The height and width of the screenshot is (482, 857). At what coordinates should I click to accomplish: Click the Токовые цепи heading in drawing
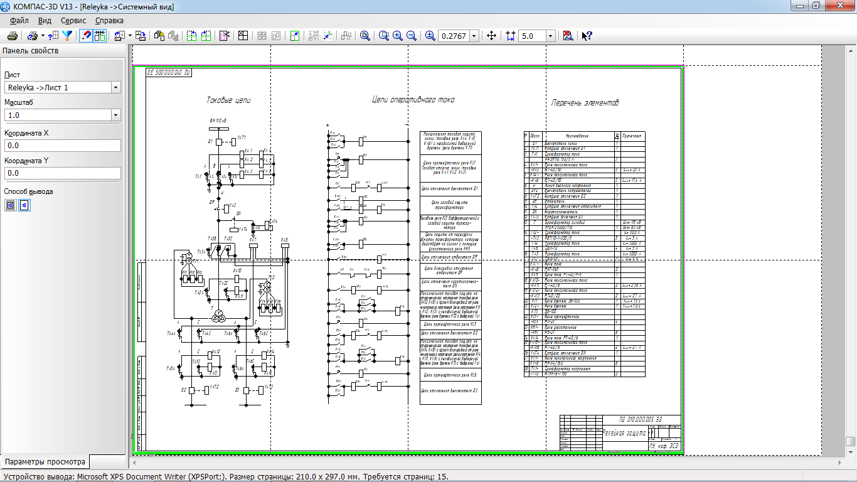(x=229, y=100)
